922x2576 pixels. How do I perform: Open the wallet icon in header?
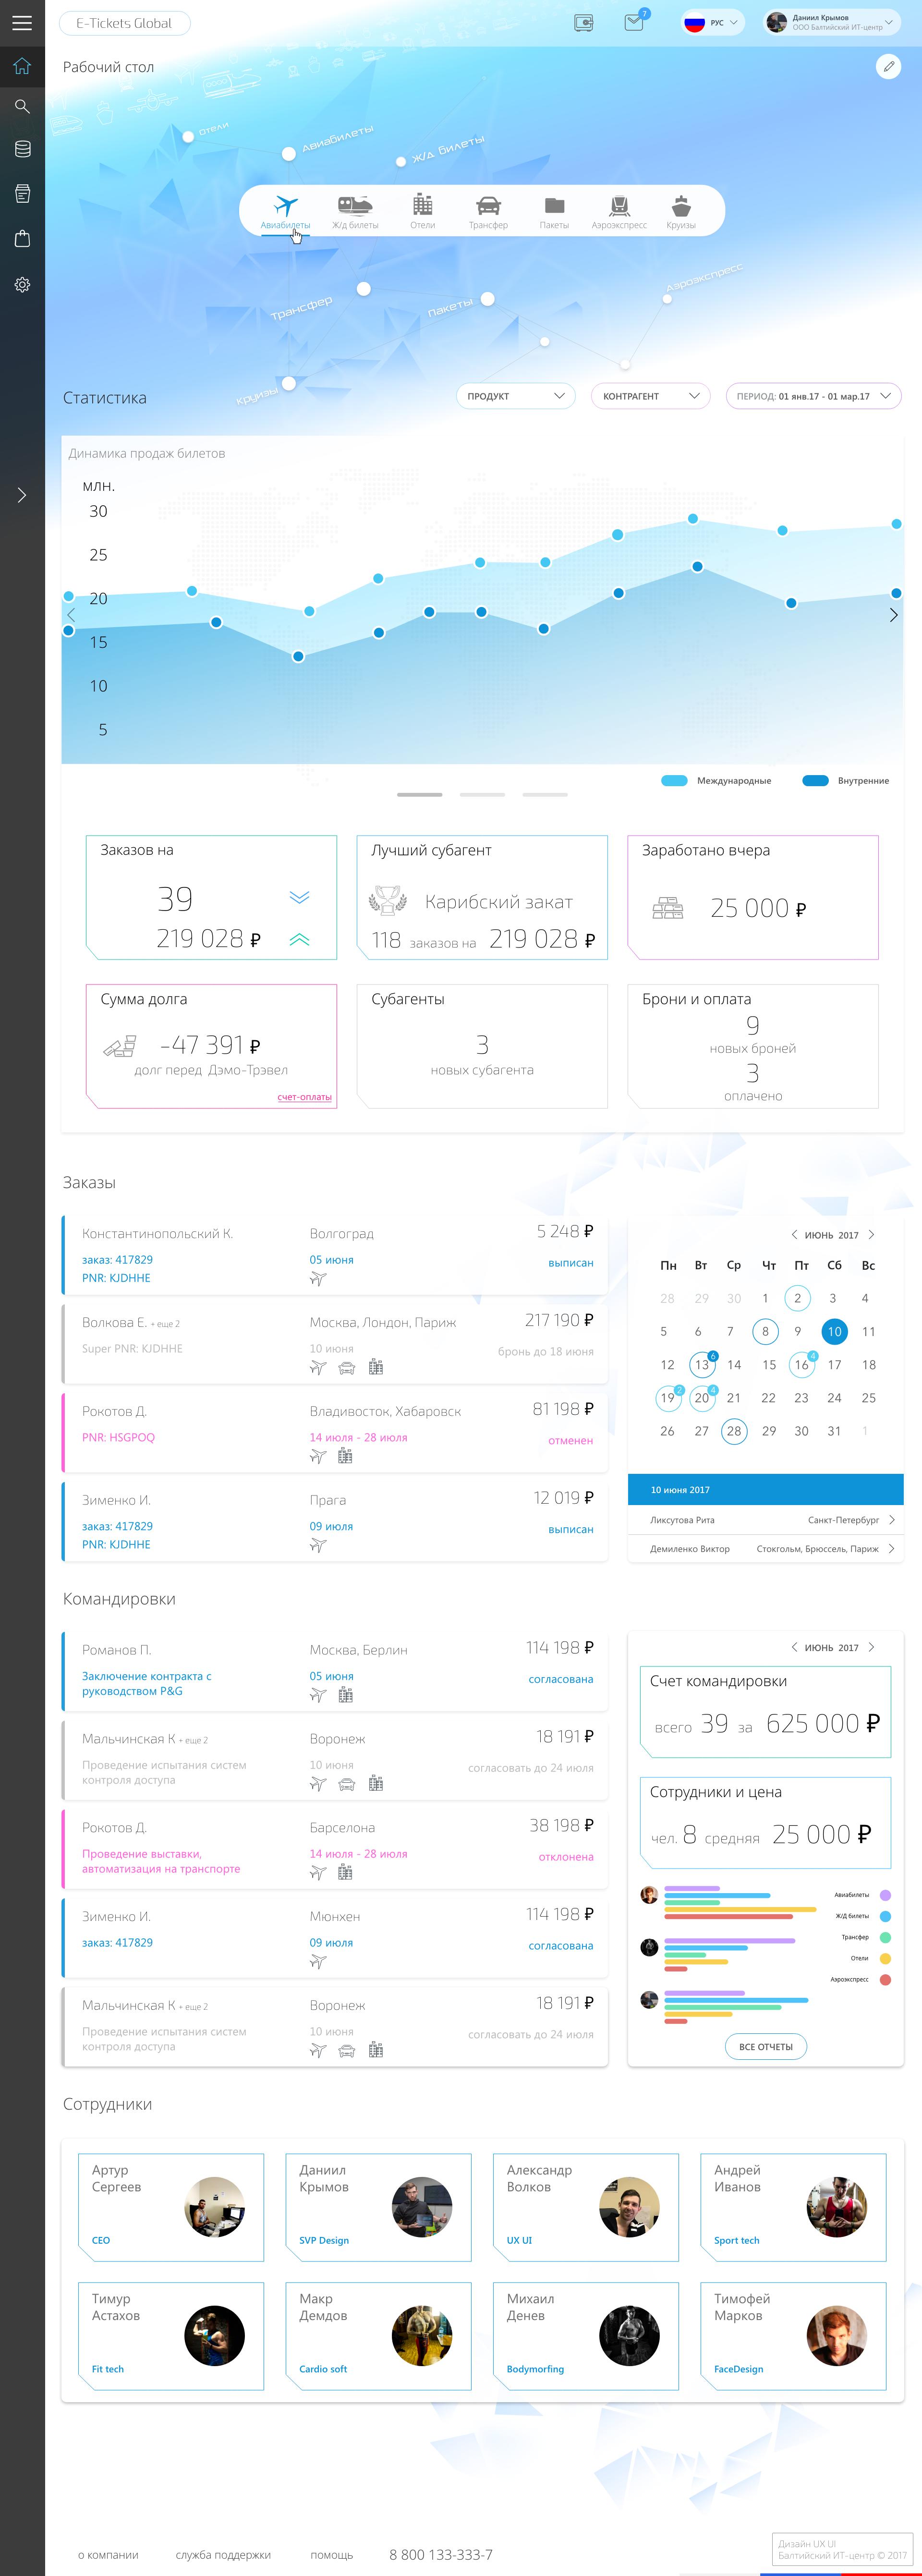(x=583, y=23)
